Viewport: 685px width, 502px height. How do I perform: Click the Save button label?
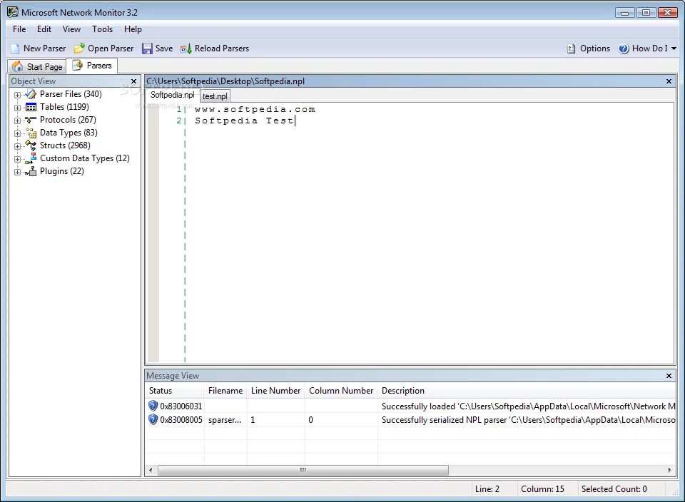point(164,48)
